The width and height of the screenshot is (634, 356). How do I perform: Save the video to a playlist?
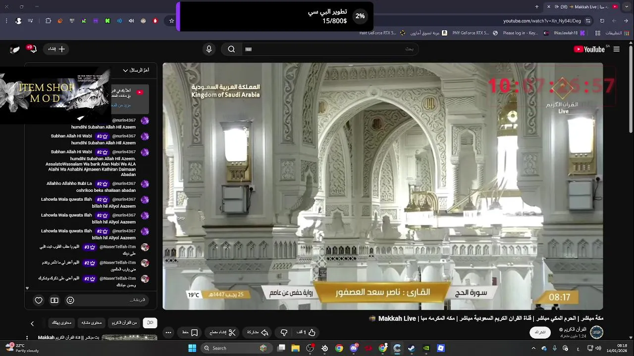(190, 332)
